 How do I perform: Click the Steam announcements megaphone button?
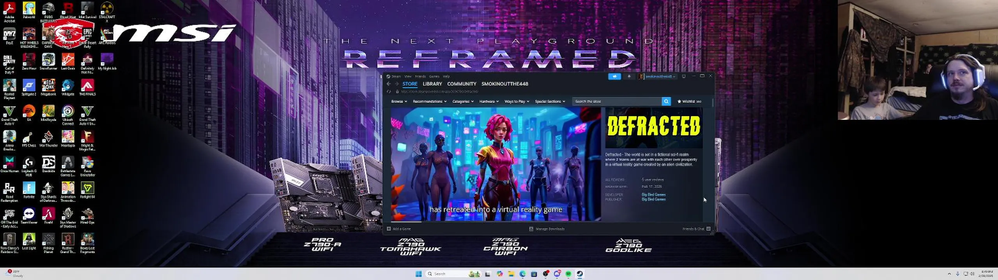click(614, 76)
